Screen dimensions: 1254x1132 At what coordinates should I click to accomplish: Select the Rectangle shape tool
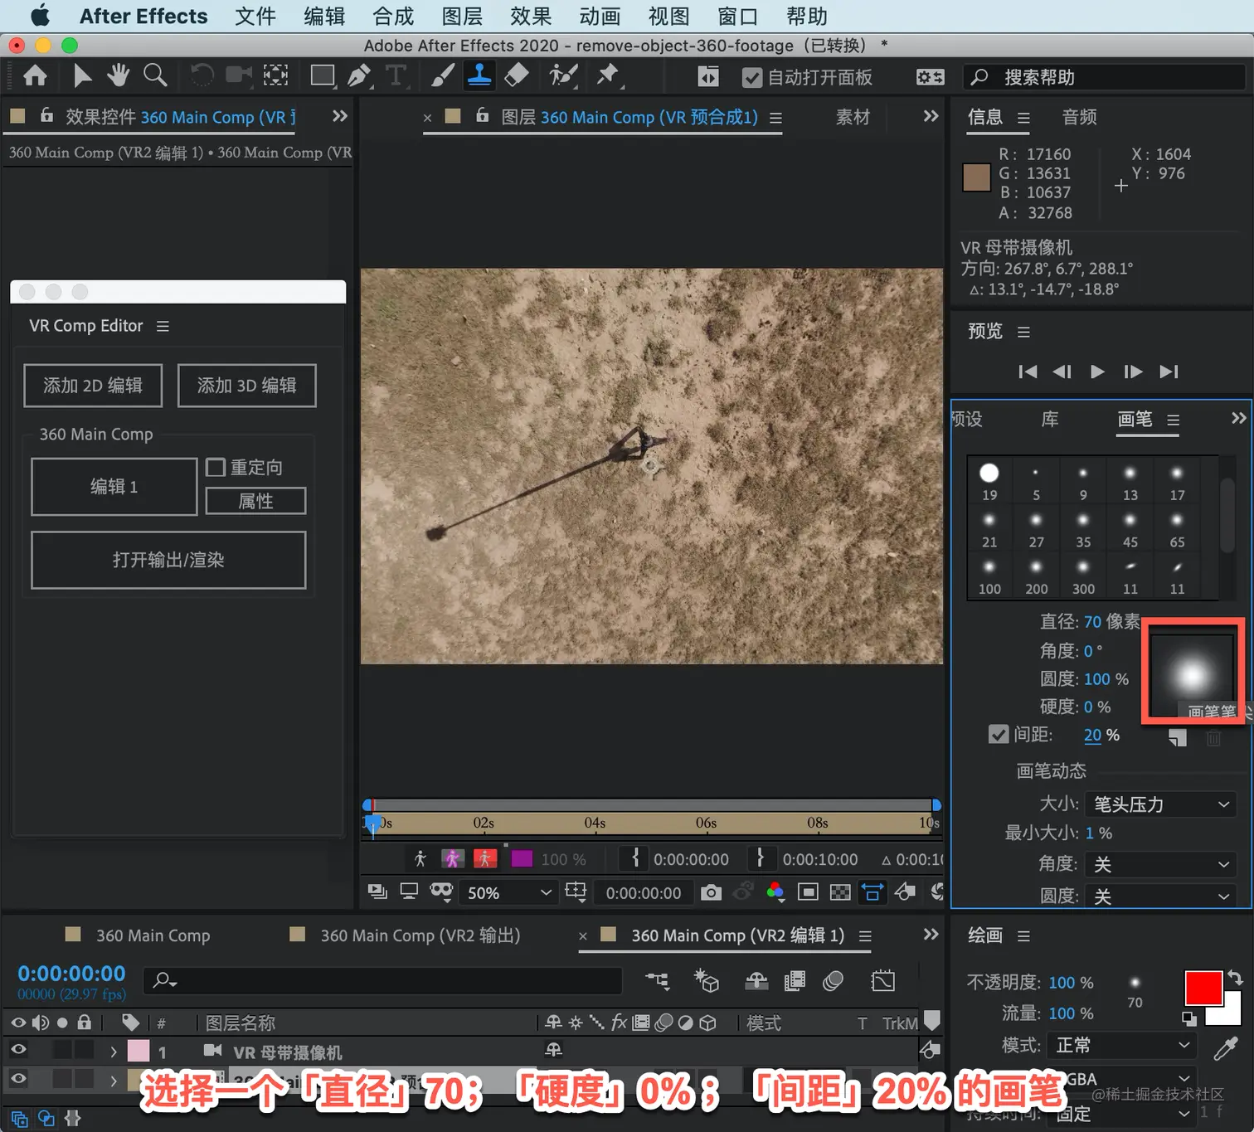coord(322,76)
